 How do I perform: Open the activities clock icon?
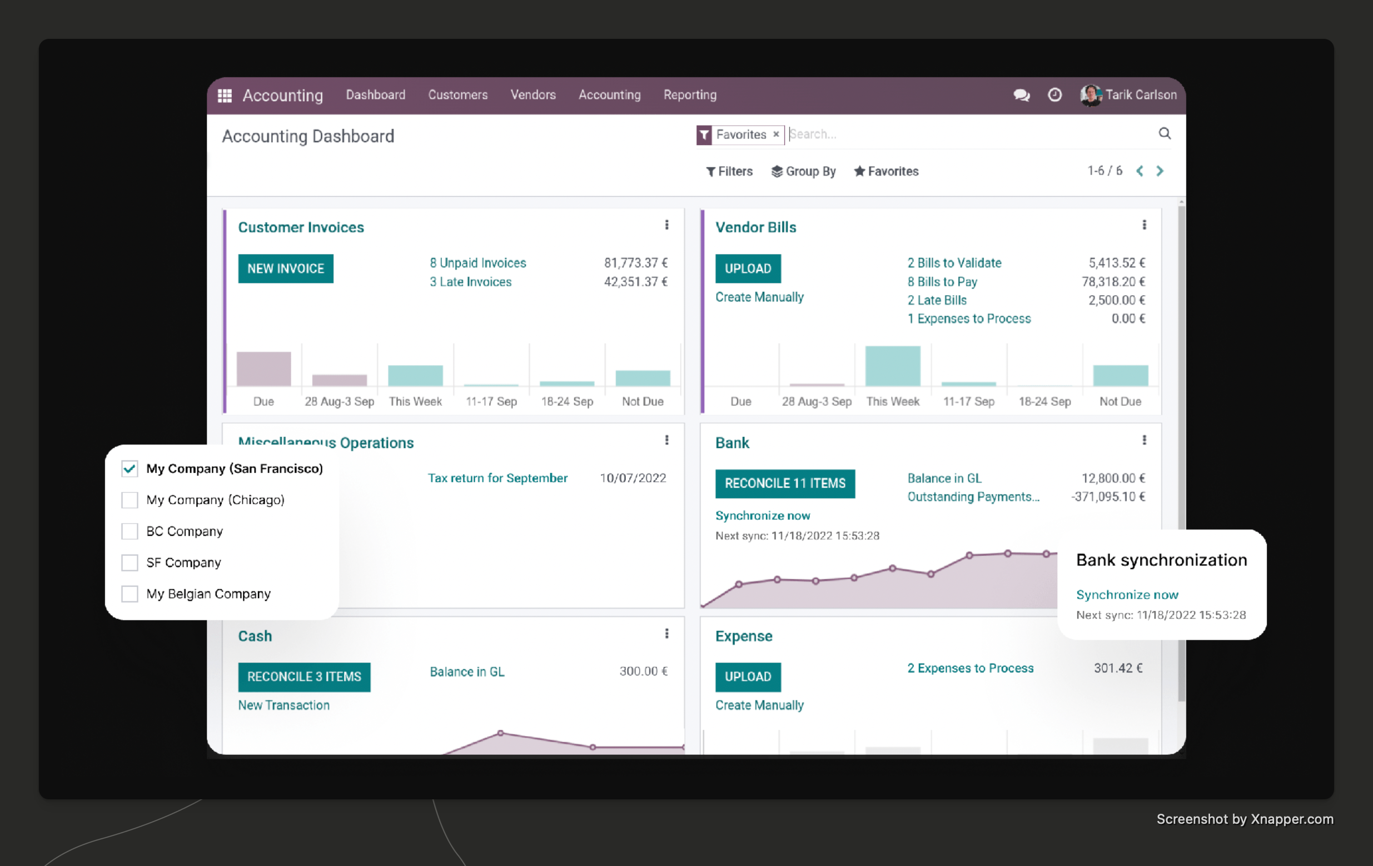point(1054,95)
